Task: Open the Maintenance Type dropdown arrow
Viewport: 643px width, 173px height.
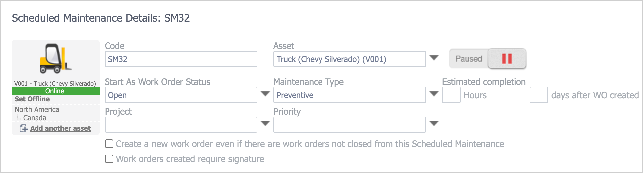Action: click(x=434, y=94)
